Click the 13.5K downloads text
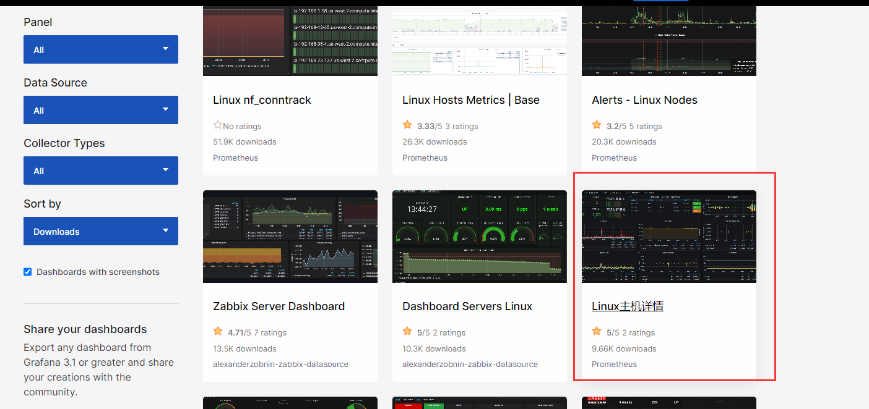Screen dimensions: 869x409 pos(244,348)
